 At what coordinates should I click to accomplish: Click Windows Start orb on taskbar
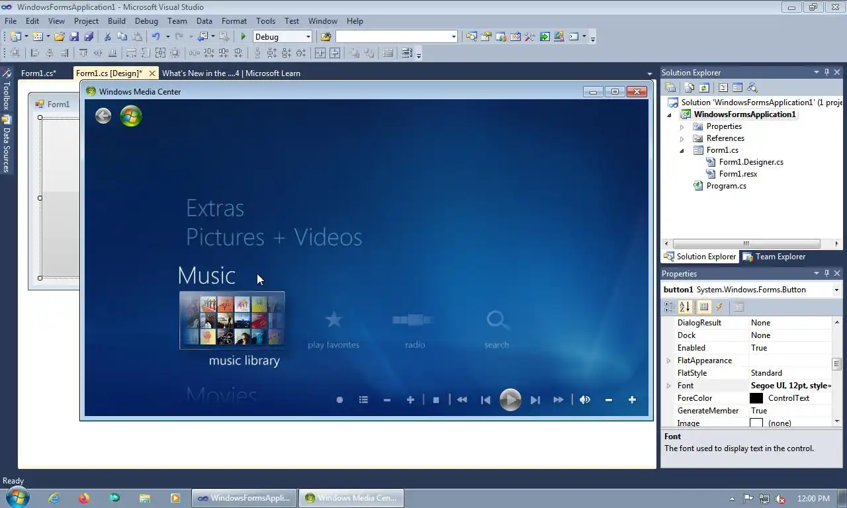coord(17,498)
